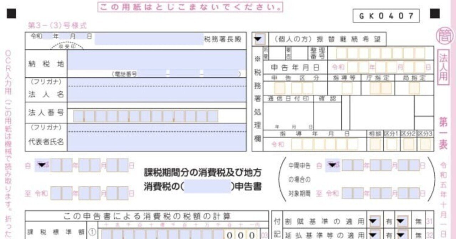Image resolution: width=456 pixels, height=239 pixels.
Task: Open 割賦基準の適用 有 dropdown
Action: pos(374,221)
